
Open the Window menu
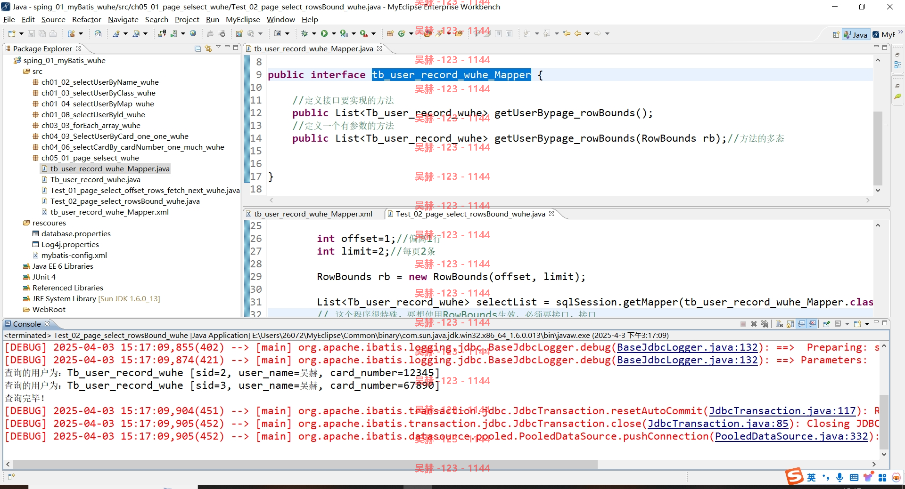pos(280,19)
